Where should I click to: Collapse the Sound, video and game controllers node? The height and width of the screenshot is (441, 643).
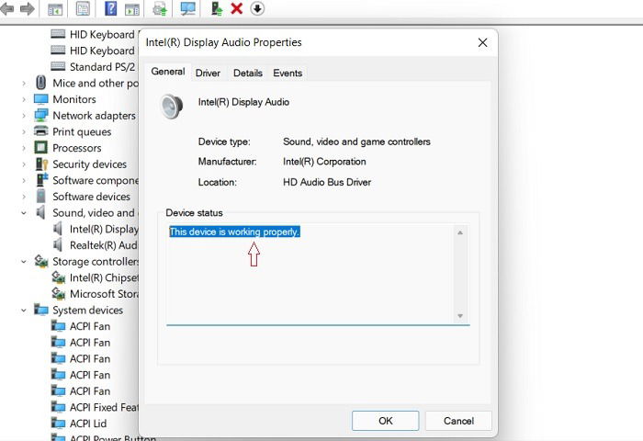pyautogui.click(x=24, y=213)
